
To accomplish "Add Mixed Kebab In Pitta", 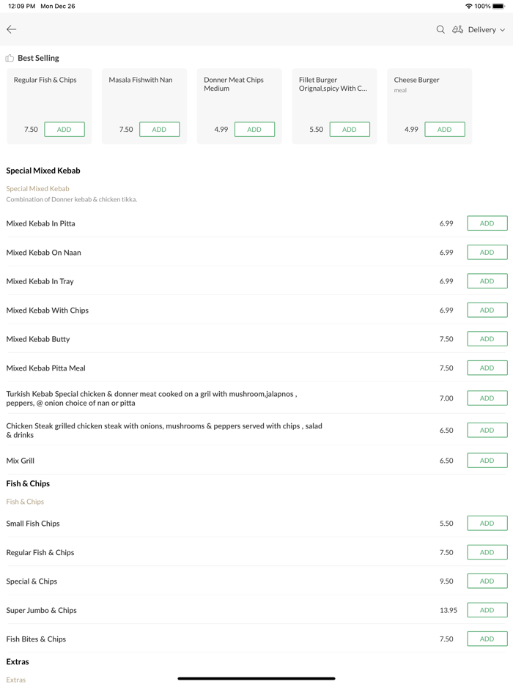I will coord(487,223).
